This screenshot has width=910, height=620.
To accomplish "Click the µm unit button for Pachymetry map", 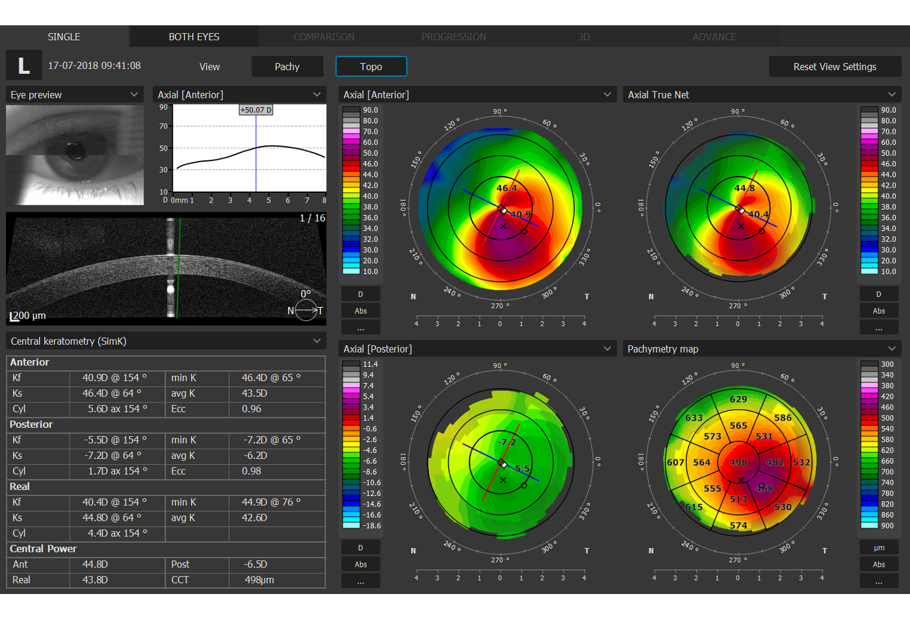I will (879, 548).
